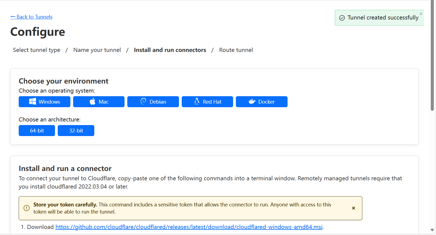Go to Name your tunnel step
Viewport: 436px width, 235px height.
click(x=97, y=50)
